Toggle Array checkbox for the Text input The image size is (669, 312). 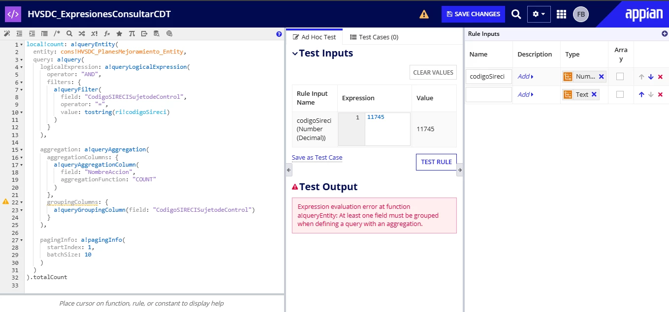pyautogui.click(x=620, y=94)
